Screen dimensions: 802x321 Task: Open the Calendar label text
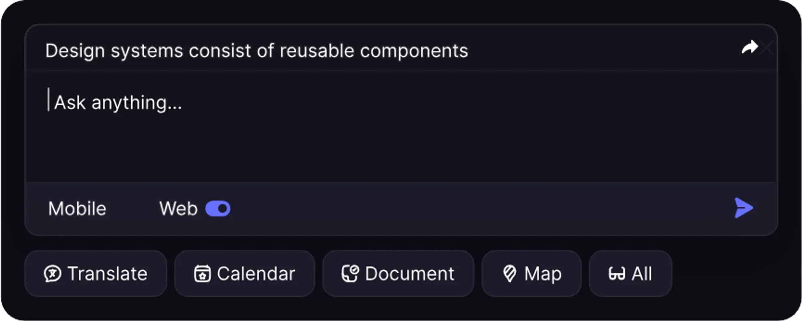pos(256,274)
